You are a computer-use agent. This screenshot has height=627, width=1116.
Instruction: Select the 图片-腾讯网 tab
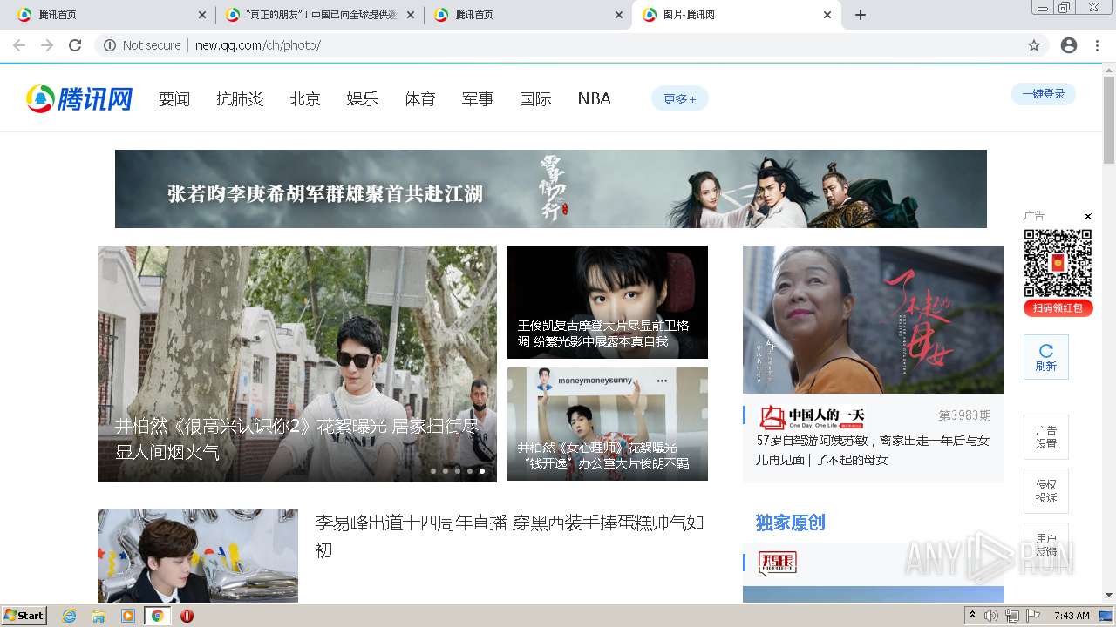tap(736, 15)
